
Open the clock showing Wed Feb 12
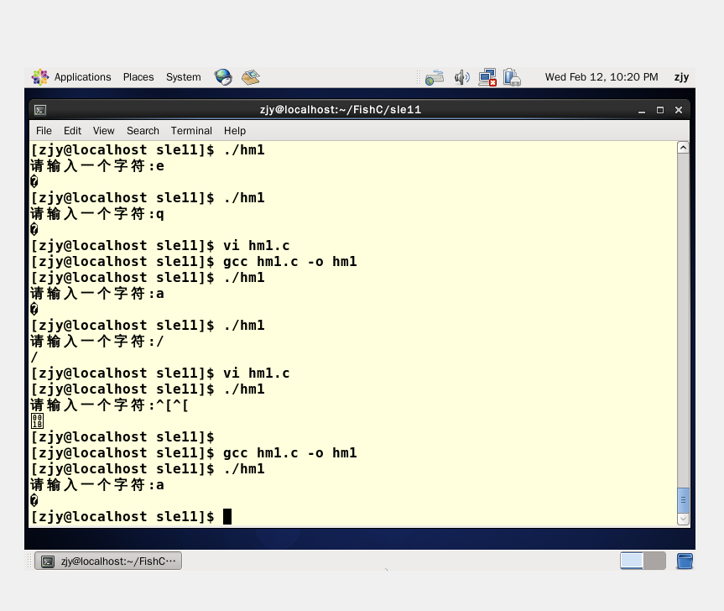[602, 77]
